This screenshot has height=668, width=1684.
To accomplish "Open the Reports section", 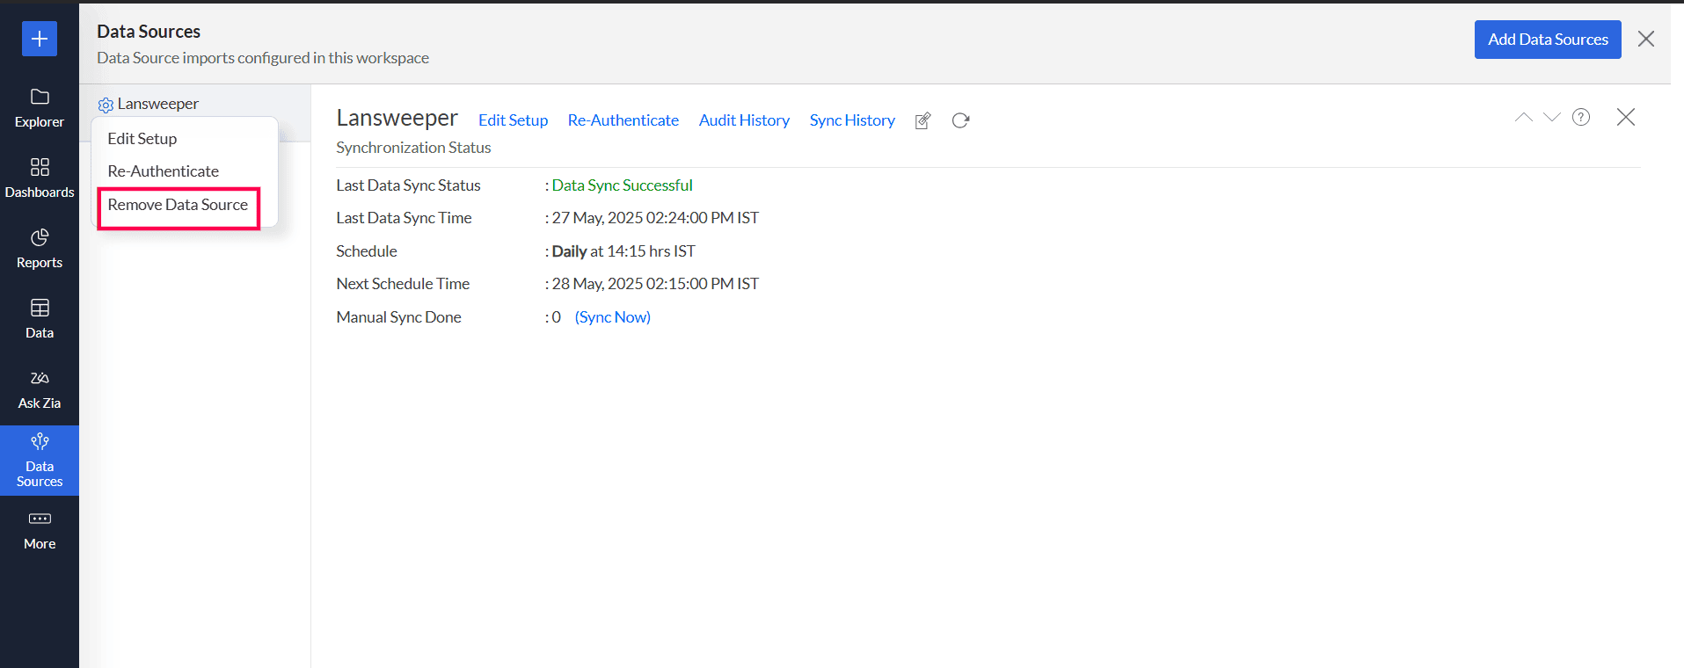I will (40, 249).
